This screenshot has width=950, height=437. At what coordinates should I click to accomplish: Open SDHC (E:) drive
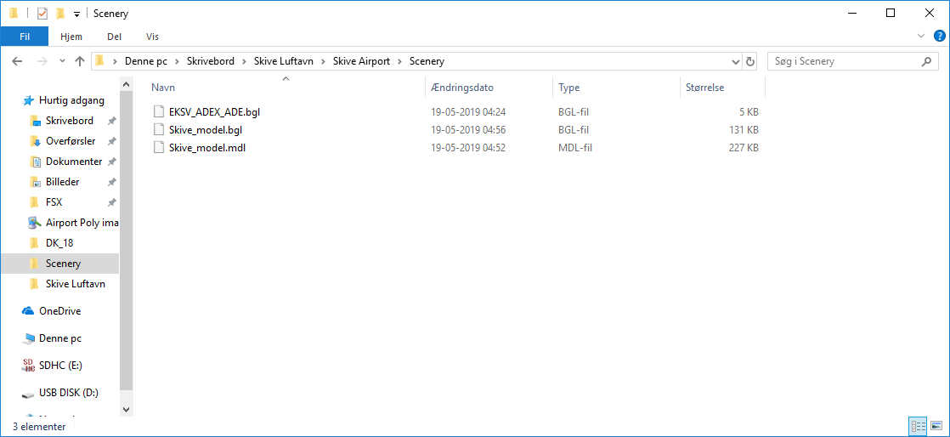pyautogui.click(x=60, y=365)
